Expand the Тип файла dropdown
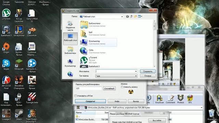Viewport: 219px width, 123px height. pyautogui.click(x=136, y=76)
